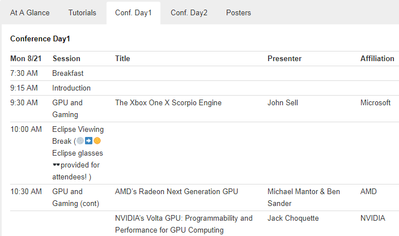
Task: Select The Xbox One X Scorpio Engine title
Action: tap(168, 103)
